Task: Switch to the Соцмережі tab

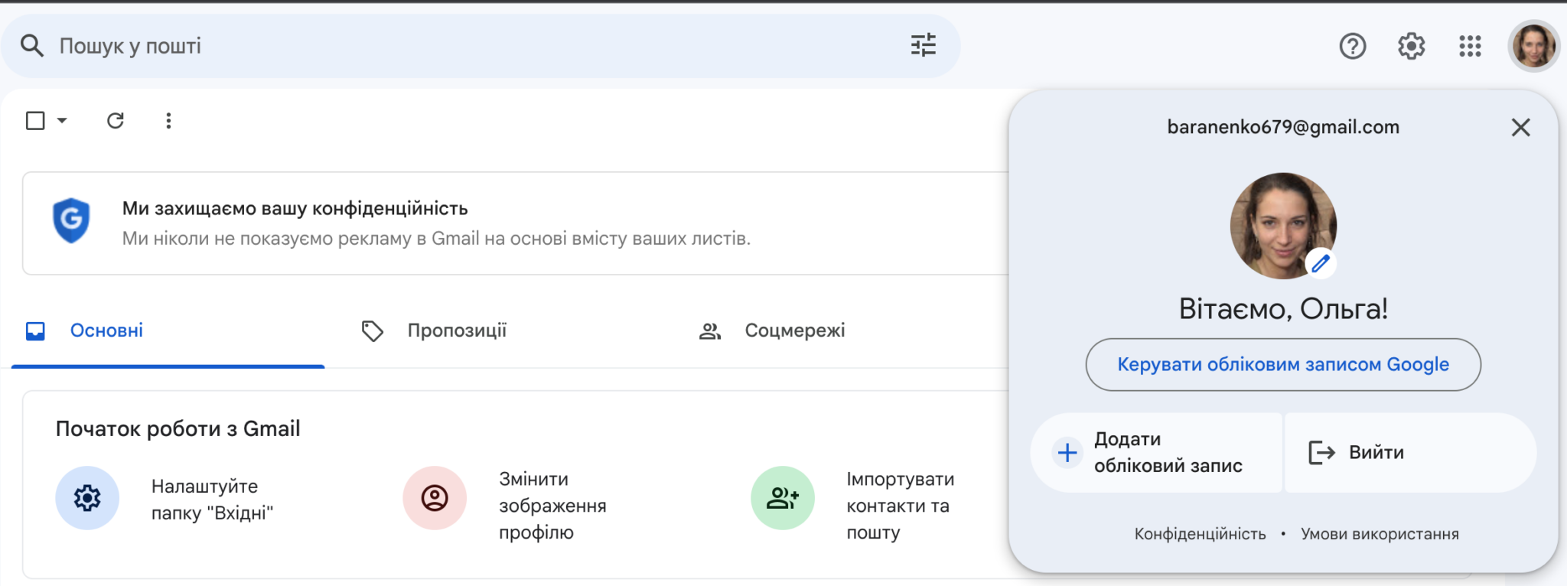Action: point(795,331)
